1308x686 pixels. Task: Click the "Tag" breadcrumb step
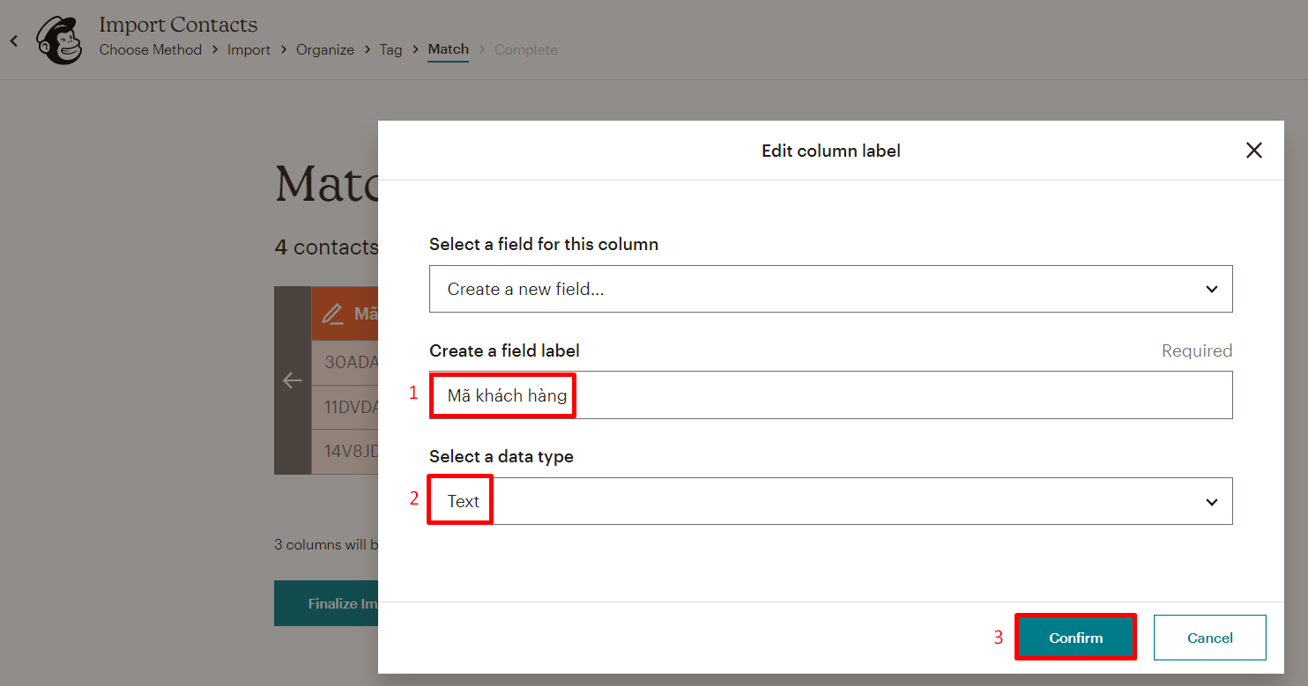coord(390,49)
